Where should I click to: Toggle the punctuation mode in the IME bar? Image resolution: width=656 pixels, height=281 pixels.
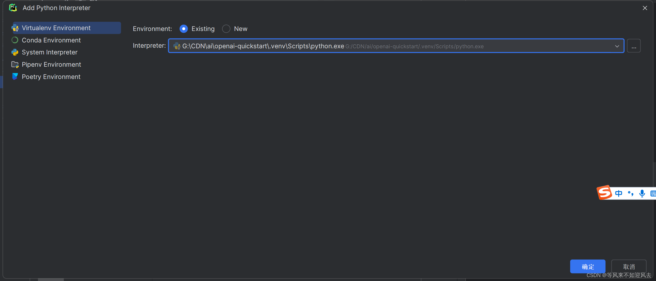click(x=631, y=193)
